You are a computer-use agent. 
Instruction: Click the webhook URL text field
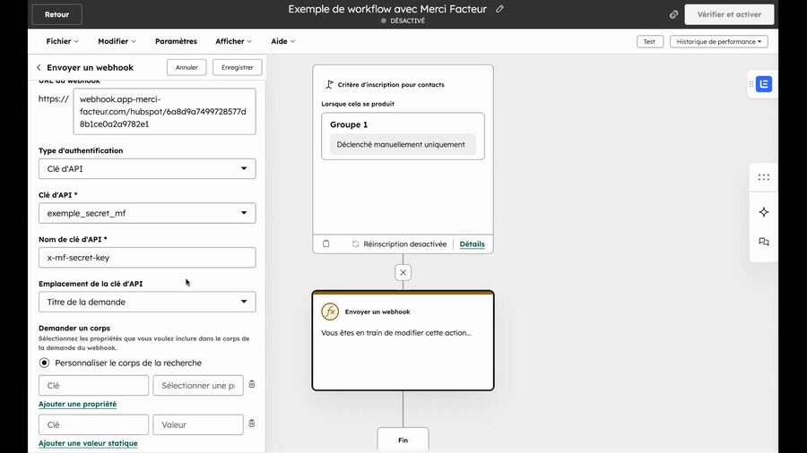coord(165,111)
